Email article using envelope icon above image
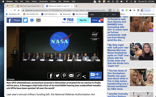The height and width of the screenshot is (97, 156). (38, 20)
